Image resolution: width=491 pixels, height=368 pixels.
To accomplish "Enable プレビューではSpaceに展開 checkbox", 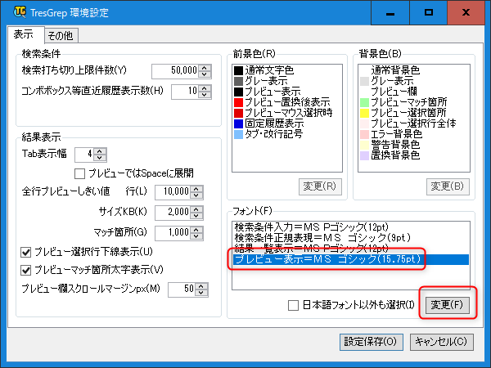I will click(x=80, y=173).
